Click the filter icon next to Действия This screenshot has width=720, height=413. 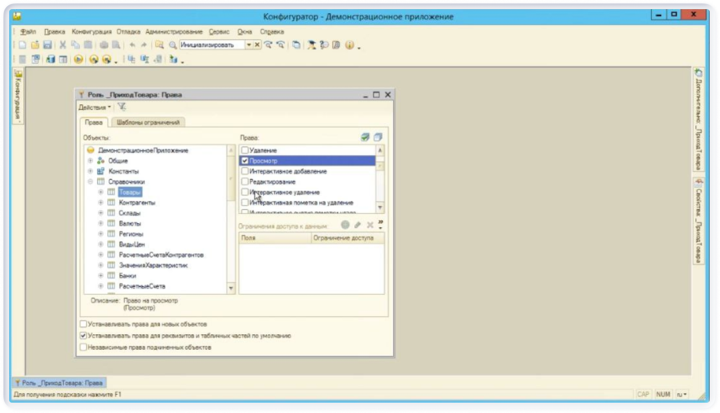pos(122,107)
